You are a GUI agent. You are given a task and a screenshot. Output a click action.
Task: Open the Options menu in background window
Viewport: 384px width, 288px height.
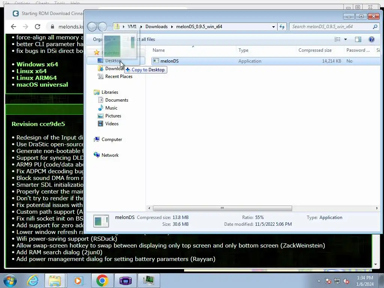[x=22, y=3]
